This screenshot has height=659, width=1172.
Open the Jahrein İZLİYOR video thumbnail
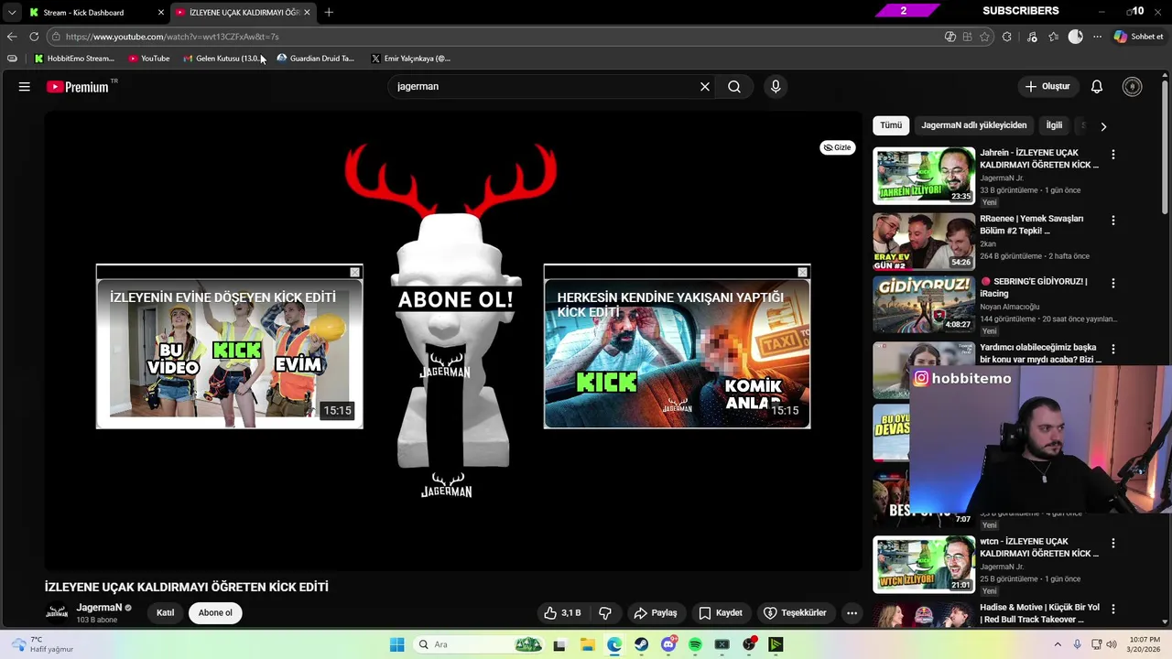(x=924, y=175)
